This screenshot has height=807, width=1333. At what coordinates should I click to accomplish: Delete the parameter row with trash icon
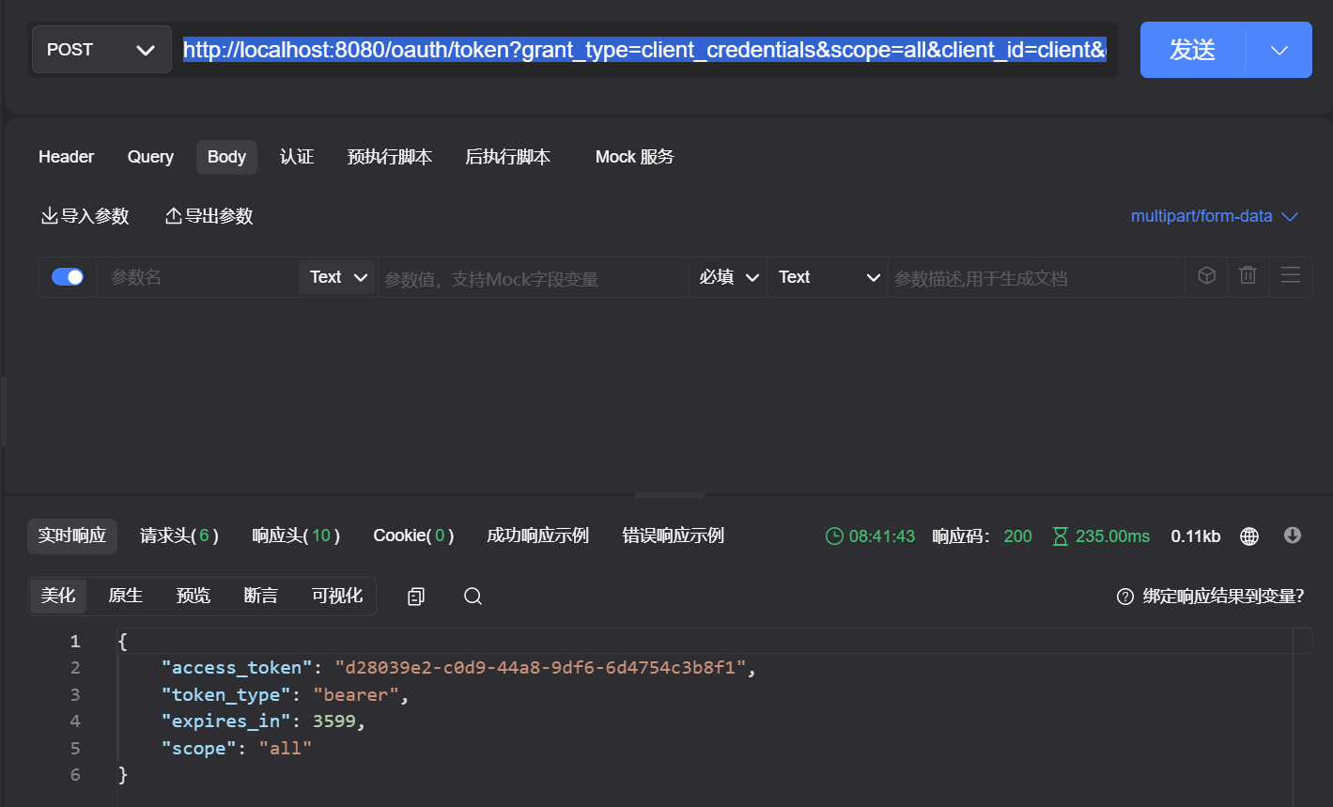[1248, 275]
